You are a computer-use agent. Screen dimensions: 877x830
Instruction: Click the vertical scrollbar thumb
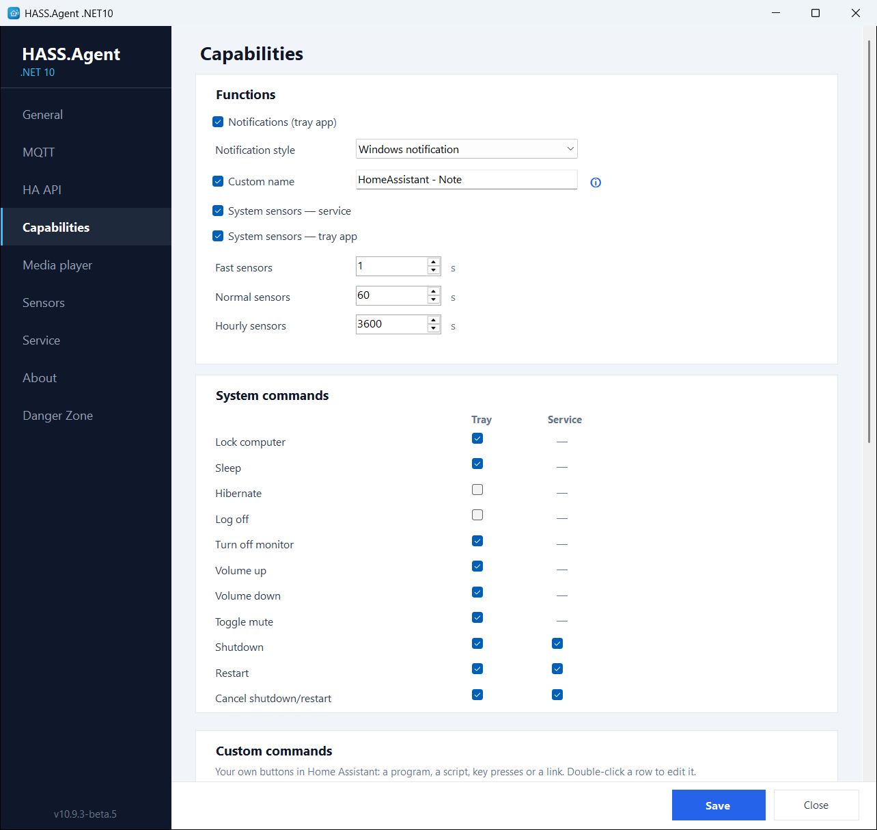tap(869, 241)
